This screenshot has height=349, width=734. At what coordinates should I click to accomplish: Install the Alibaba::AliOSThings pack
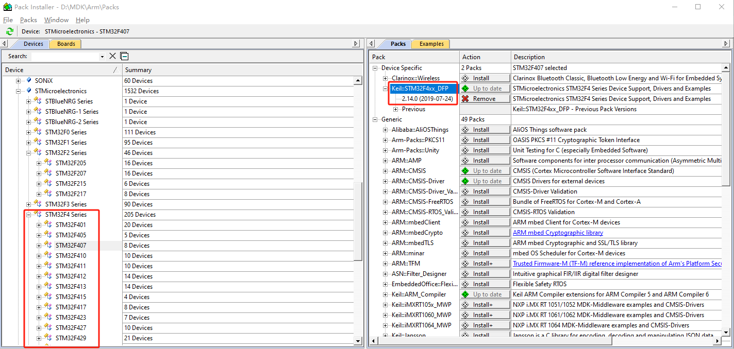[485, 130]
